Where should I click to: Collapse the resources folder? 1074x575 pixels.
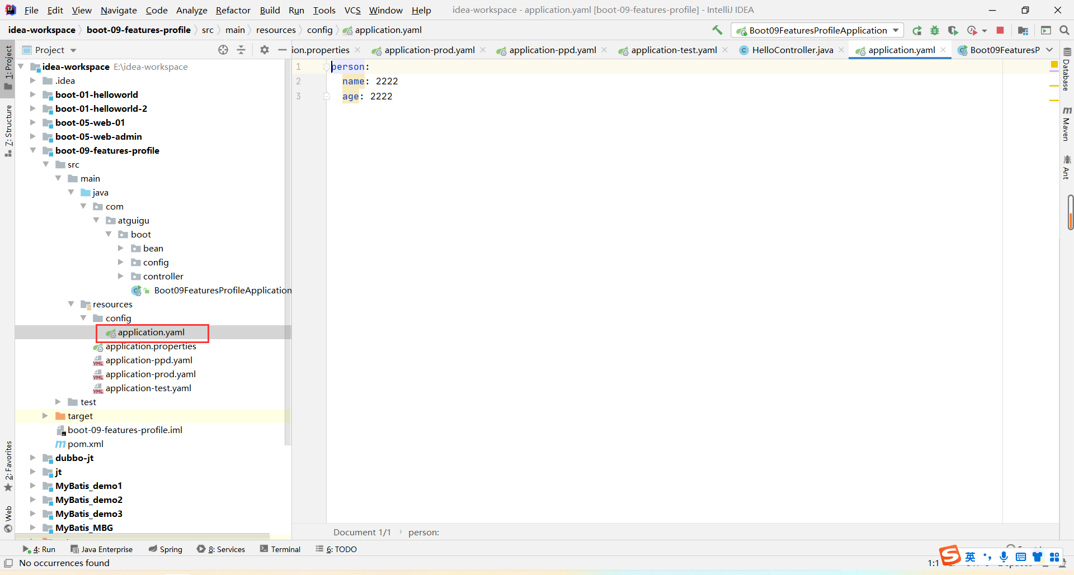[71, 304]
